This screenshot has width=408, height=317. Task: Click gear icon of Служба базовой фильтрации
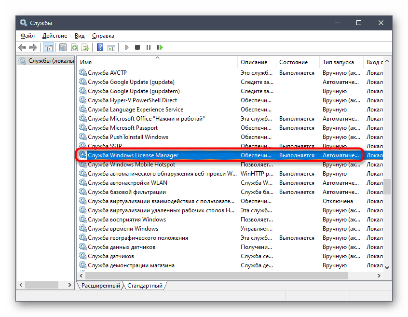(83, 192)
